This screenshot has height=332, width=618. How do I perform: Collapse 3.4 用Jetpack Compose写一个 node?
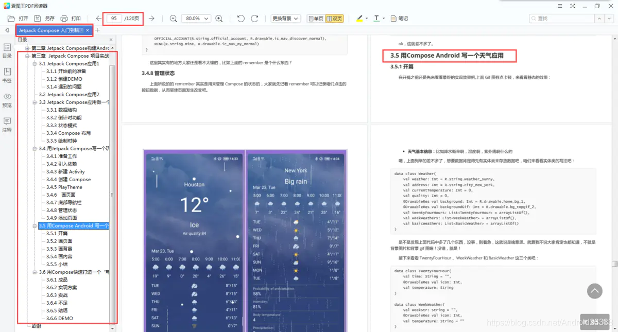[35, 148]
